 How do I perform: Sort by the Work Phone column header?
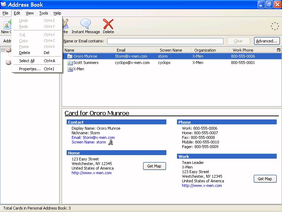click(252, 50)
